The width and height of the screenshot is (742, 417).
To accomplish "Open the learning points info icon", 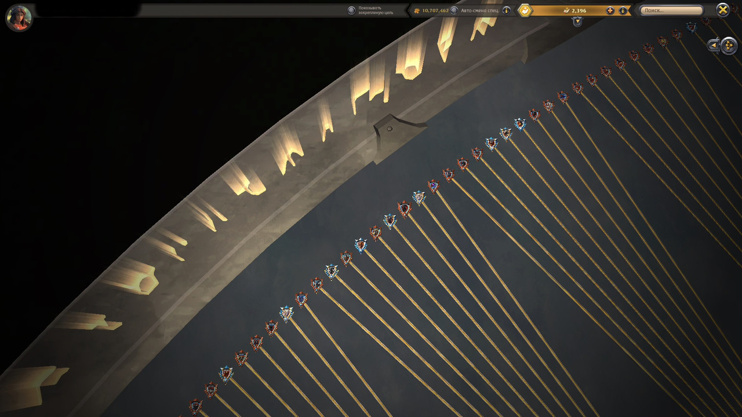I will pyautogui.click(x=623, y=10).
